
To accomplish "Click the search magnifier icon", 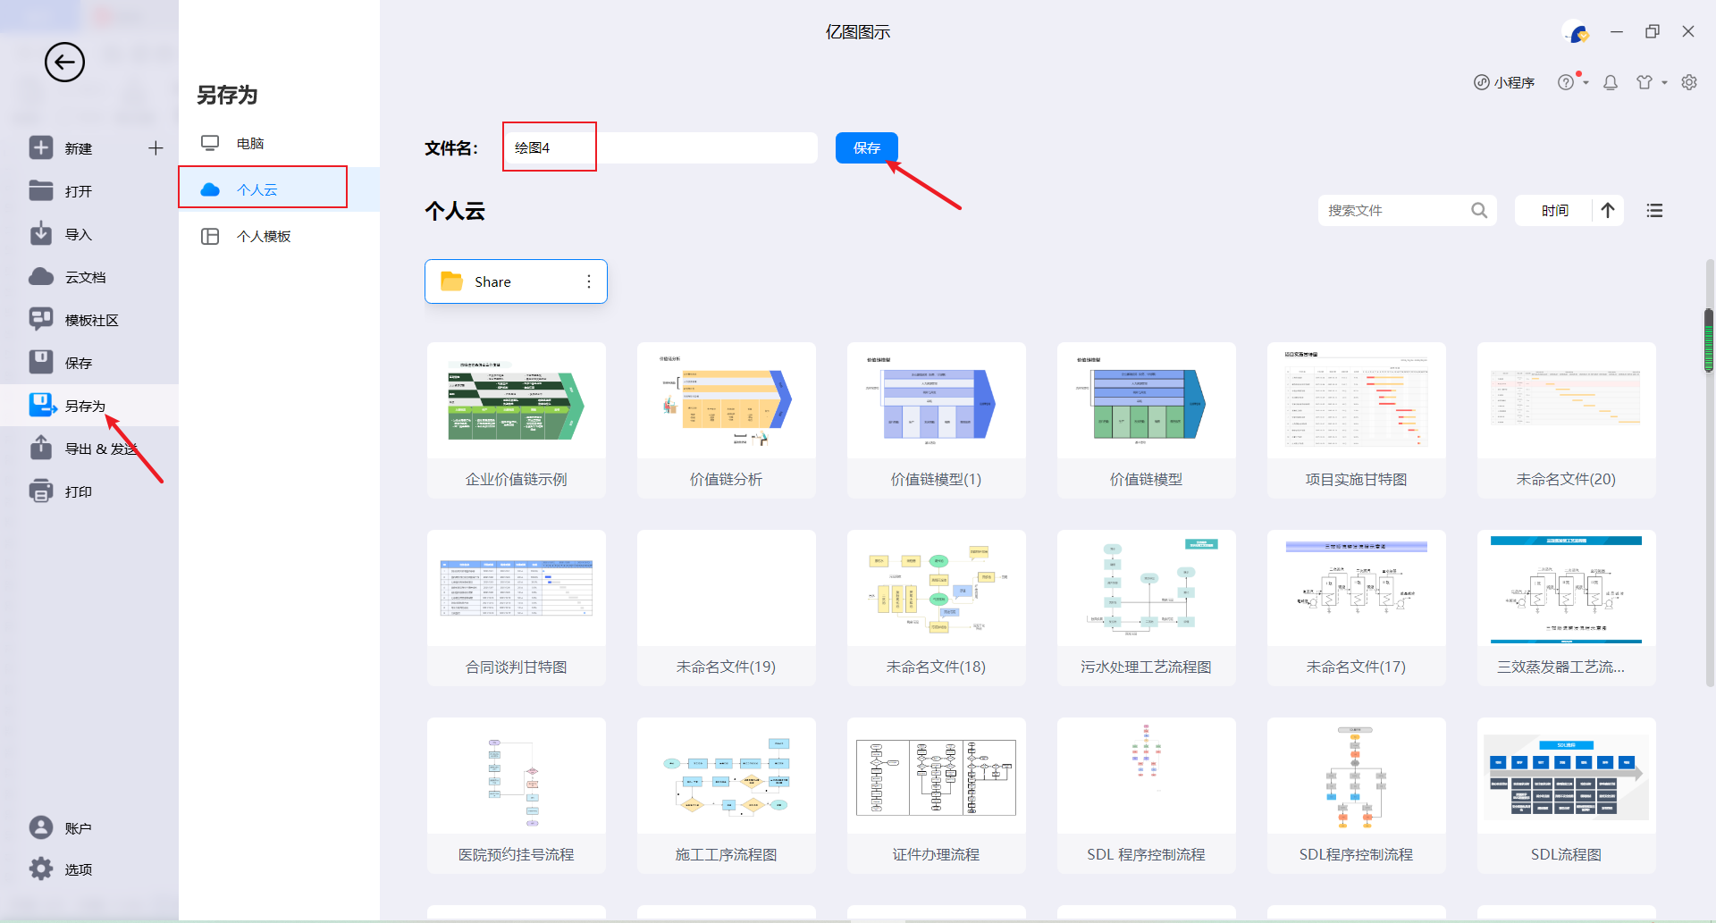I will click(1479, 210).
